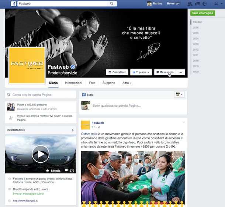Click the Fastweb post avatar
225x207 pixels.
tap(85, 125)
